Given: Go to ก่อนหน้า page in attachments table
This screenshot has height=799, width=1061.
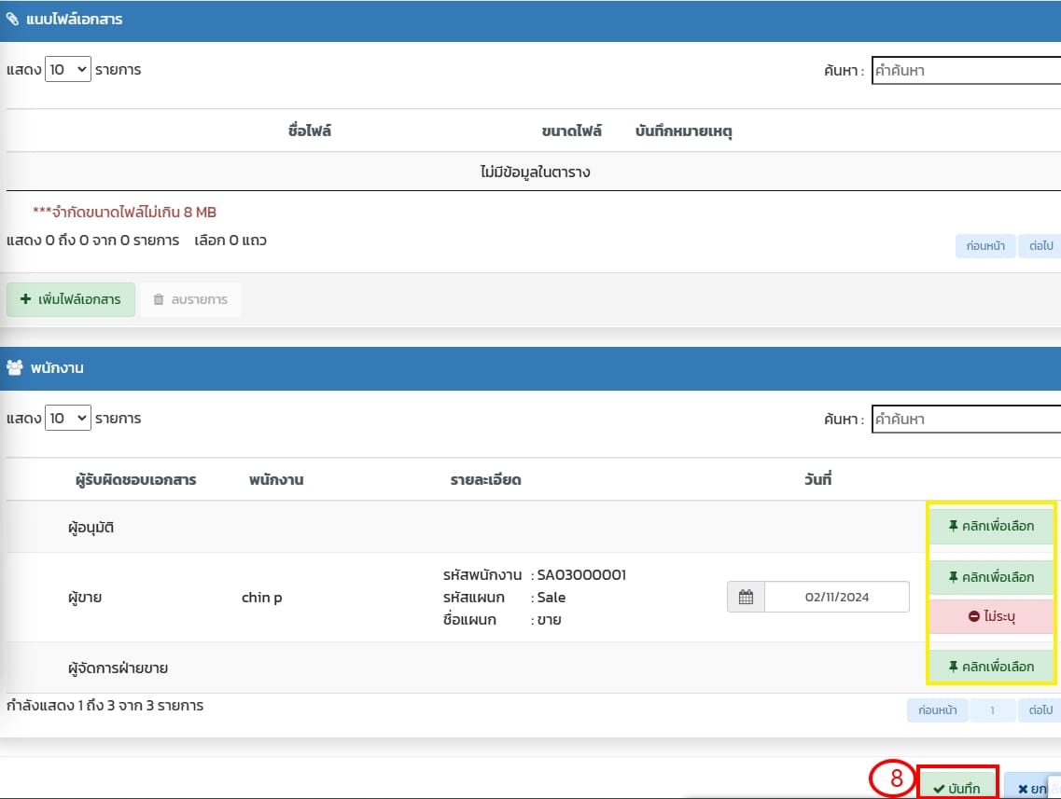Looking at the screenshot, I should tap(984, 246).
